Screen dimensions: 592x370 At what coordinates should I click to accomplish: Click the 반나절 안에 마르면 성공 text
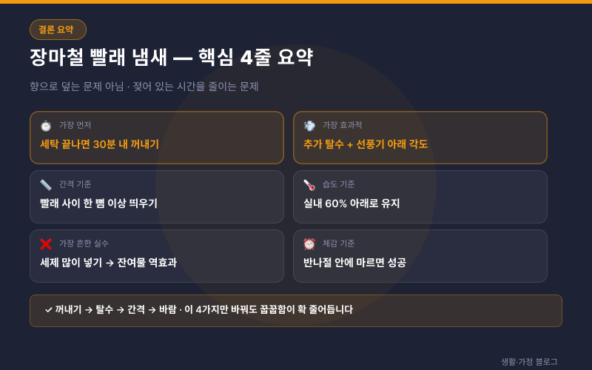coord(355,263)
